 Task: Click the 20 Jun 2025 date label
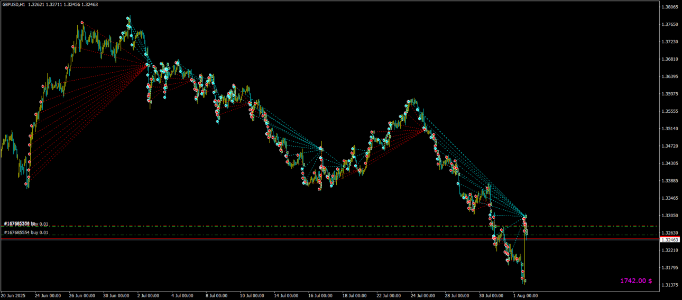(x=13, y=296)
